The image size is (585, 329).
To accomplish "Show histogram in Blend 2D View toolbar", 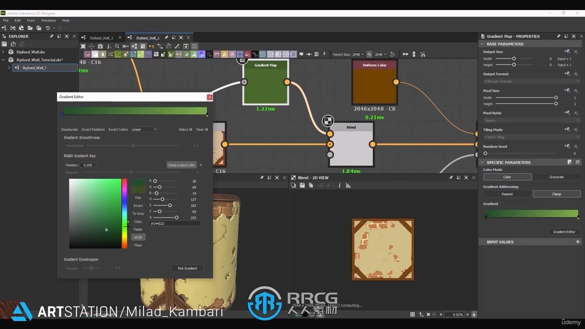I will (348, 185).
